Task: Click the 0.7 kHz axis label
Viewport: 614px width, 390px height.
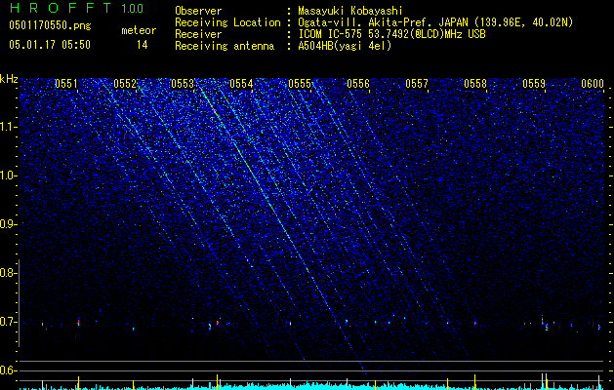Action: [x=8, y=322]
